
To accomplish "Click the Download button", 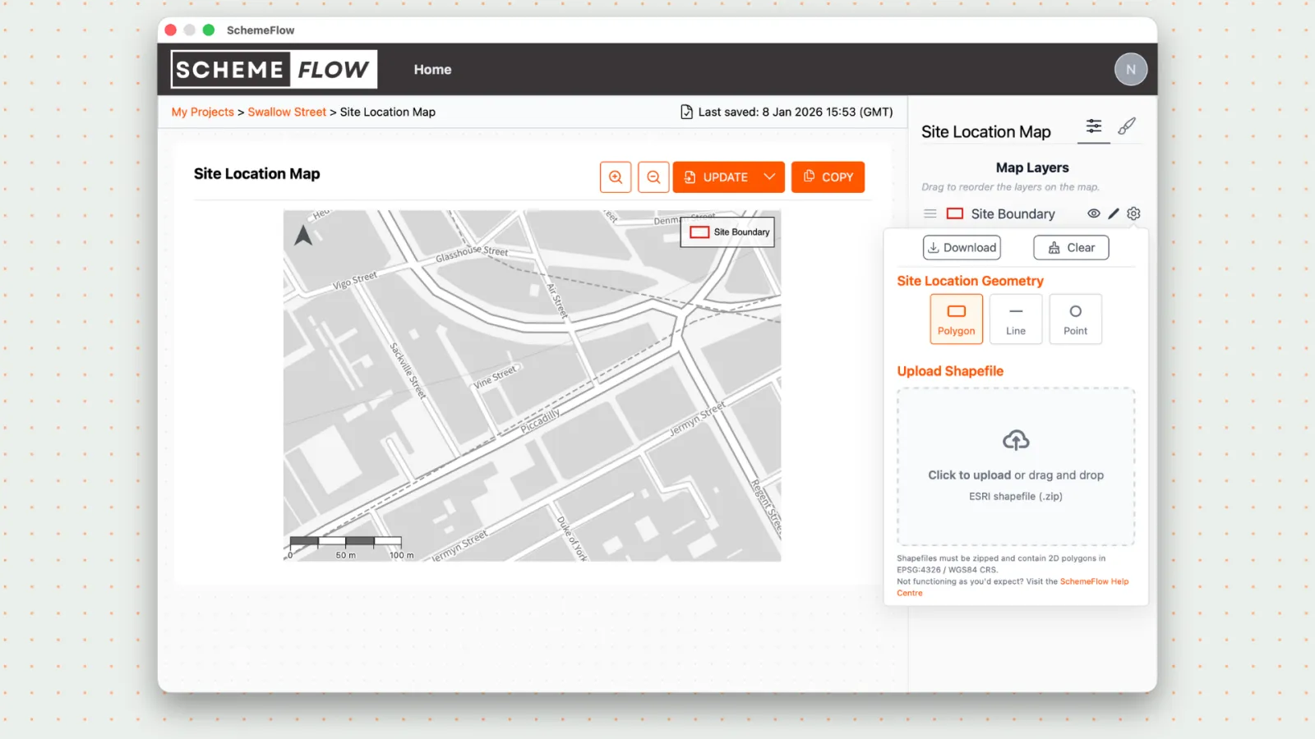I will (962, 248).
